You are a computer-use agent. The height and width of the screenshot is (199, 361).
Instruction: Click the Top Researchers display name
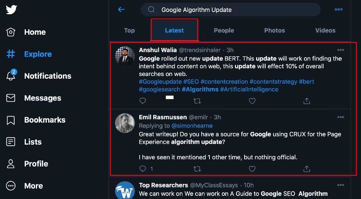(x=163, y=185)
